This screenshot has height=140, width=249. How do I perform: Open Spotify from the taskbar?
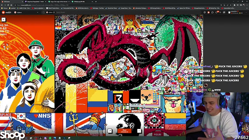50,138
